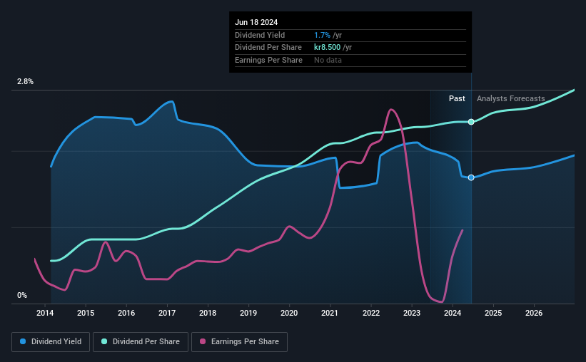Click the Jun 18 2024 tooltip date
The width and height of the screenshot is (586, 362).
(x=256, y=22)
